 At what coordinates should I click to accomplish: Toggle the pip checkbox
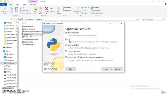pyautogui.click(x=66, y=39)
